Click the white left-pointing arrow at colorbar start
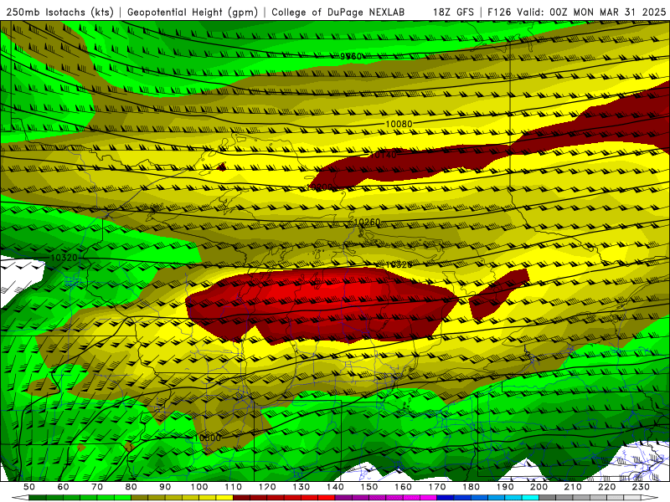Image resolution: width=670 pixels, height=502 pixels. 20,498
